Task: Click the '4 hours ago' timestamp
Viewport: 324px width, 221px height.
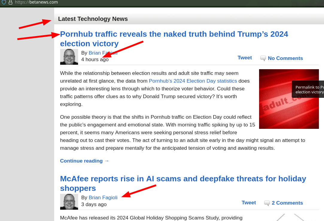Action: [95, 60]
